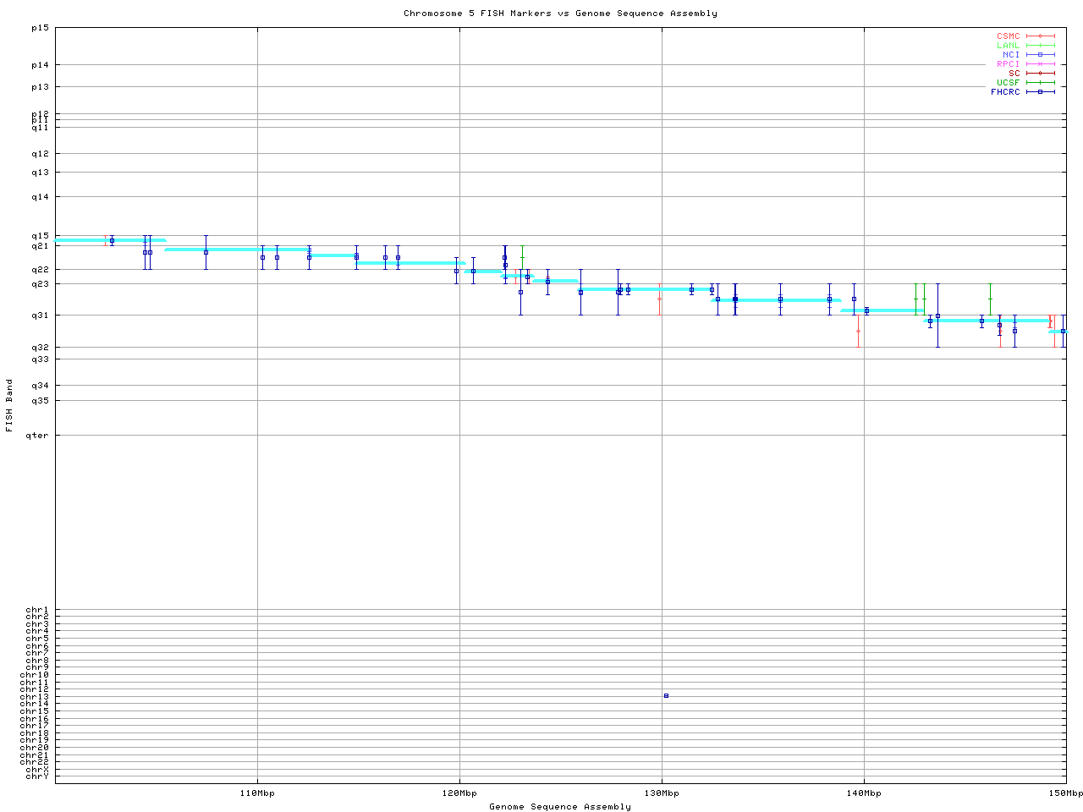Click the q32 band label
Screen dimensions: 1083x812
click(x=41, y=348)
